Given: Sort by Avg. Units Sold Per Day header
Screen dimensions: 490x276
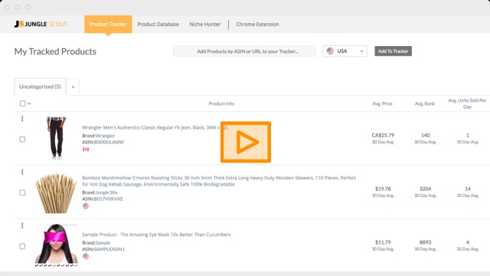Looking at the screenshot, I should coord(468,103).
